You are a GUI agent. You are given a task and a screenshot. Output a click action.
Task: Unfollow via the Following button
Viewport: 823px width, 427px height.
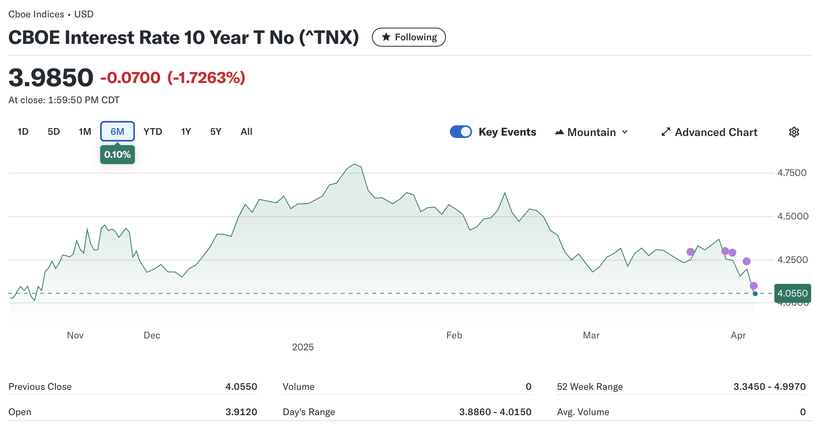click(x=409, y=37)
